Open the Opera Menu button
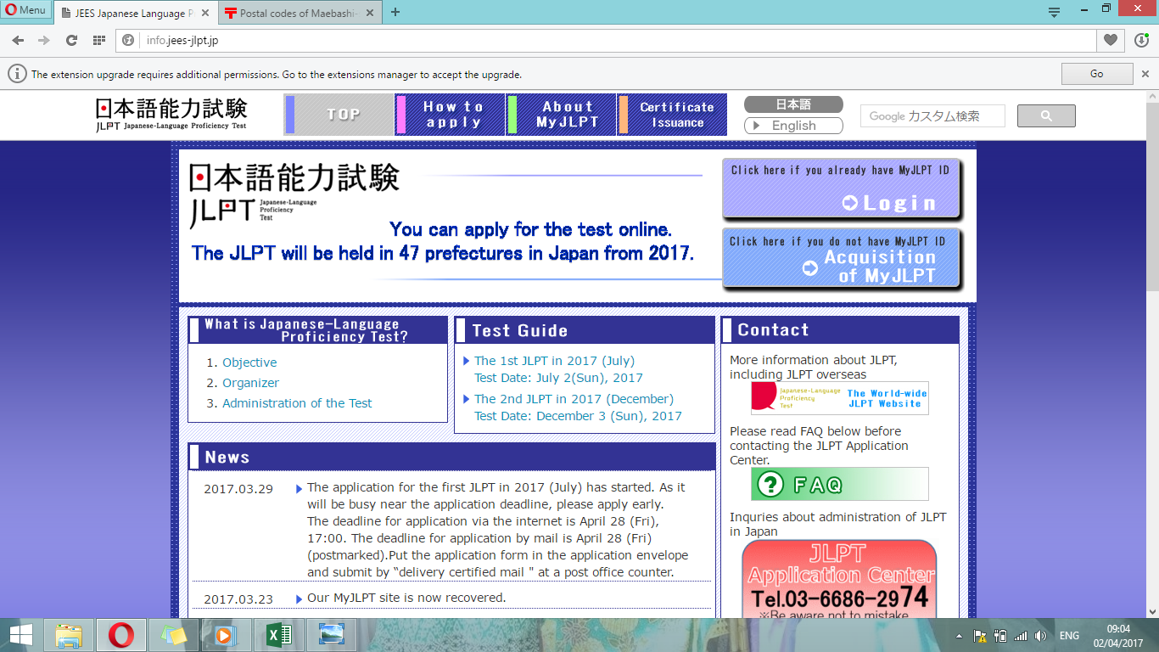The width and height of the screenshot is (1159, 652). (x=25, y=10)
